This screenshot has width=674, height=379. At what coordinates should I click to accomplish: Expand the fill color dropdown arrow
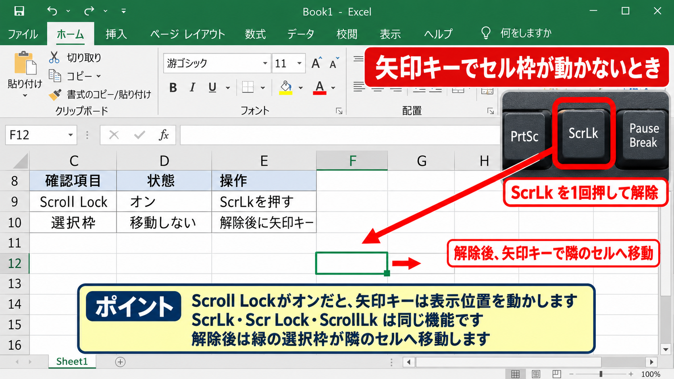(301, 87)
